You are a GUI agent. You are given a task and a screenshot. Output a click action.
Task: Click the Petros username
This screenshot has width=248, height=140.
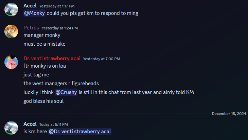coord(31,28)
